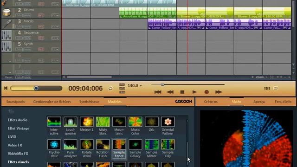297x167 pixels.
Task: Solo the Drums track
Action: 19,15
